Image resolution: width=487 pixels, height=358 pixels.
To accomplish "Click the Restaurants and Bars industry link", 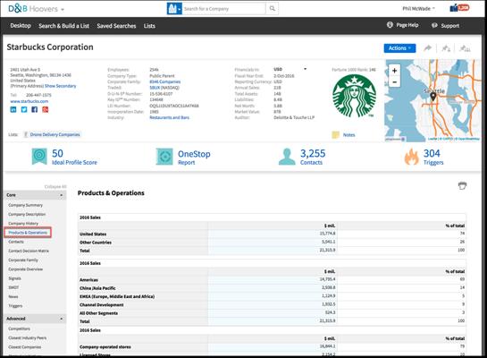I will [x=169, y=117].
